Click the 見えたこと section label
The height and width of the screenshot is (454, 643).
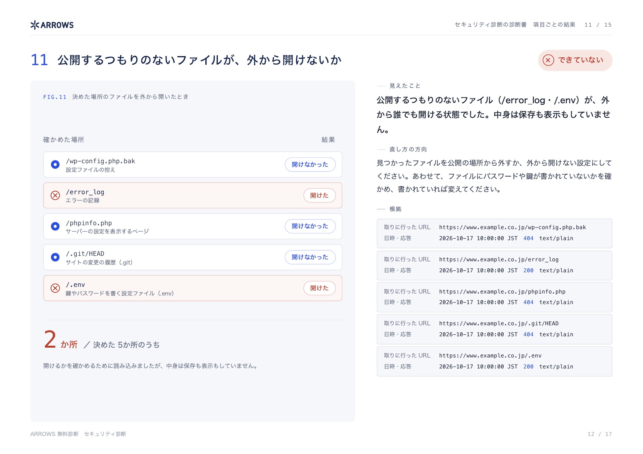point(405,86)
